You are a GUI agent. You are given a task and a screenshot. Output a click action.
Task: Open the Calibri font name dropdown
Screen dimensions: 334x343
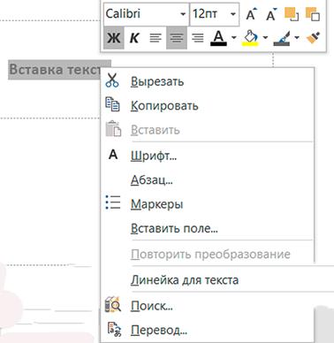183,14
